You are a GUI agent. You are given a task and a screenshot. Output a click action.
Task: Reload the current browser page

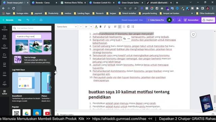click(13, 8)
